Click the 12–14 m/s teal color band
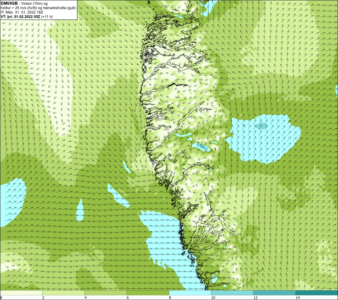The image size is (338, 300). (x=274, y=293)
